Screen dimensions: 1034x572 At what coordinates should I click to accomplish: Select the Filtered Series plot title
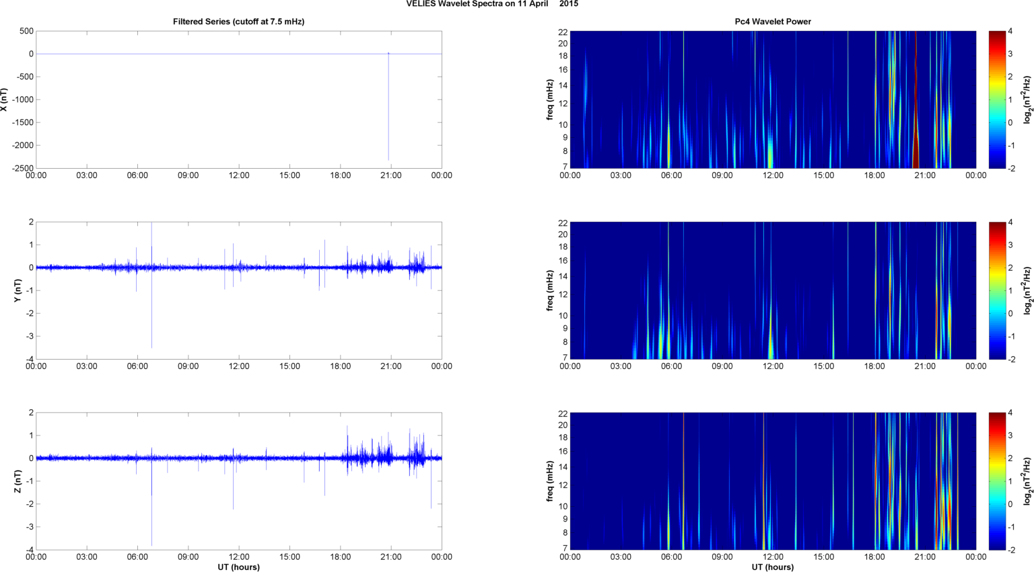pos(238,22)
